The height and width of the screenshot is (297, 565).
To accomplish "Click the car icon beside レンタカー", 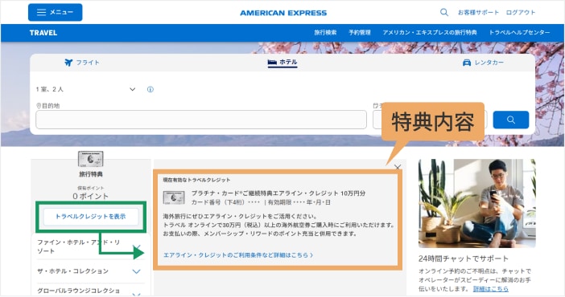I will coord(467,63).
